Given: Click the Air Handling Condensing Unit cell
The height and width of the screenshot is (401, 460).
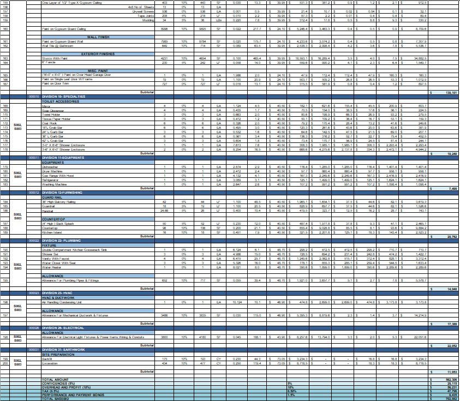Looking at the screenshot, I should 63,301.
